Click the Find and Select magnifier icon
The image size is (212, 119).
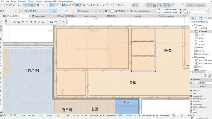tap(94, 5)
